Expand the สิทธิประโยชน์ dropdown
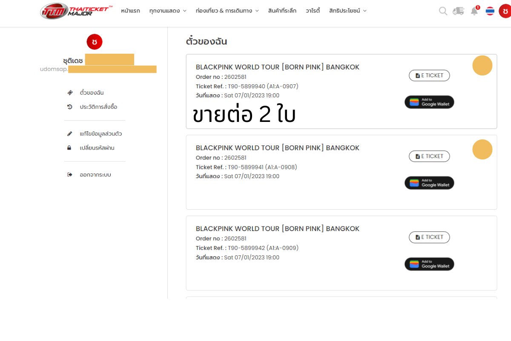 [347, 11]
